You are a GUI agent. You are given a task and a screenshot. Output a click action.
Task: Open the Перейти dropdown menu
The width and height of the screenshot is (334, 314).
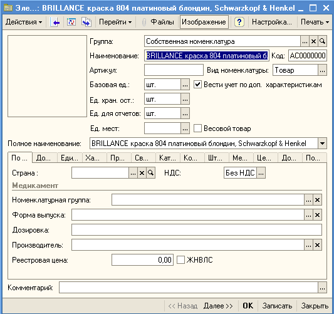click(115, 22)
